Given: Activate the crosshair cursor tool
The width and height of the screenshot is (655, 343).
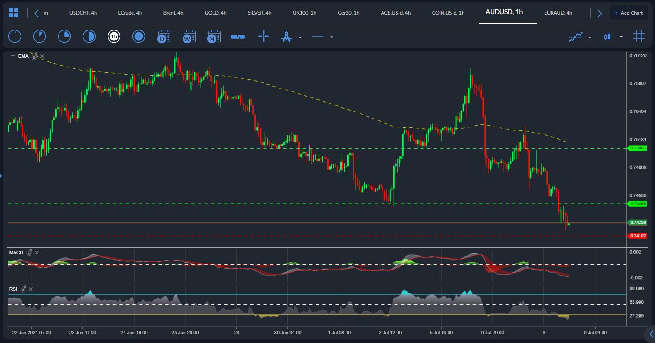Looking at the screenshot, I should coord(264,36).
